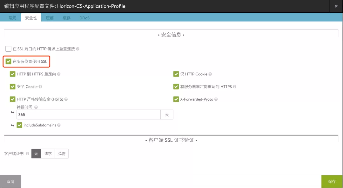Screen dimensions: 343x188
Task: Click the 安全信息 section heading
Action: pyautogui.click(x=171, y=35)
